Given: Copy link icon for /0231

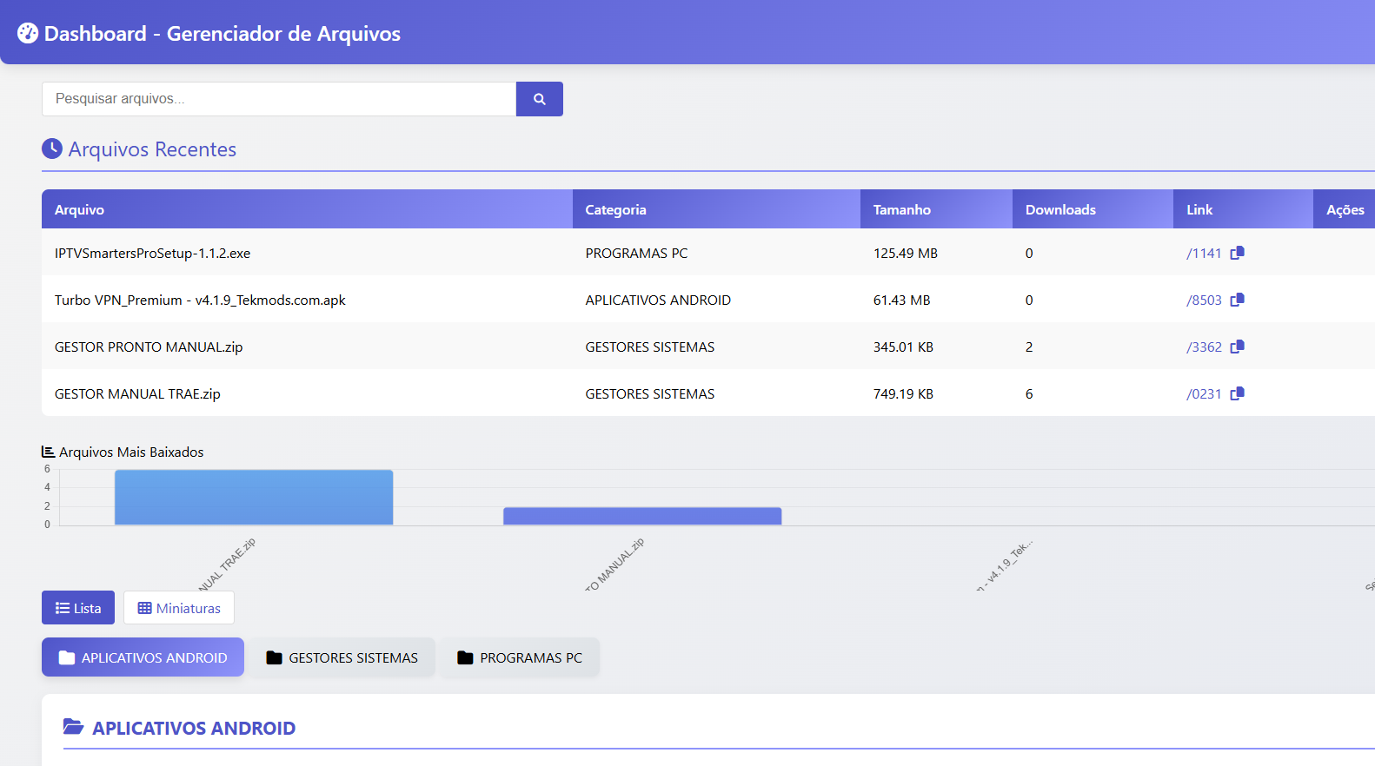Looking at the screenshot, I should pos(1238,393).
